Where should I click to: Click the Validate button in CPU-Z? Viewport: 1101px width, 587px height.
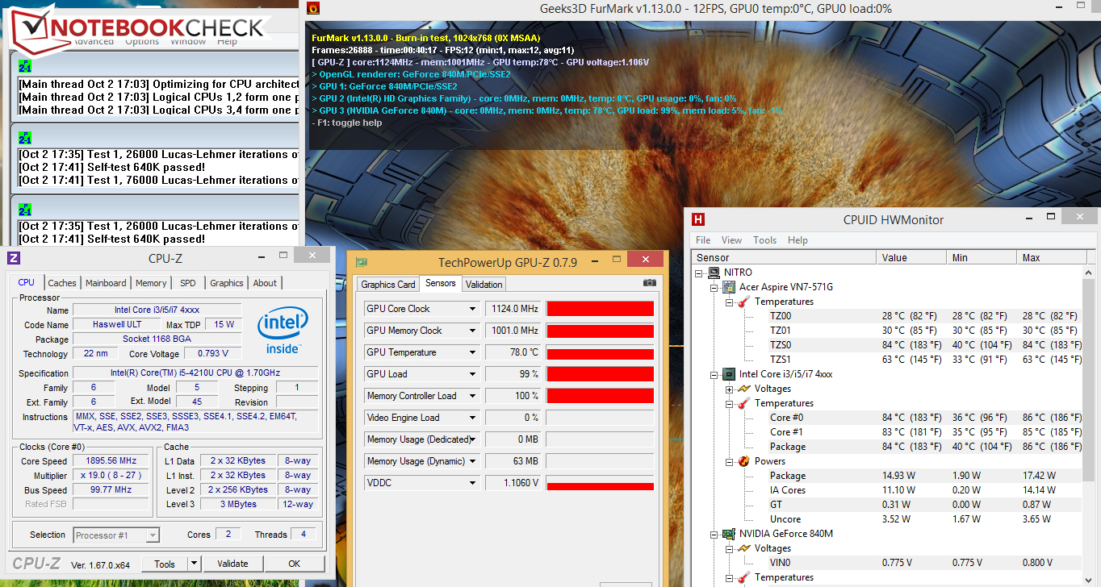coord(232,564)
